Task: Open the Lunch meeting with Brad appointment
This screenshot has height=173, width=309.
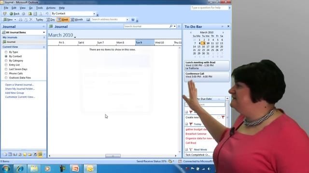Action: coord(207,65)
